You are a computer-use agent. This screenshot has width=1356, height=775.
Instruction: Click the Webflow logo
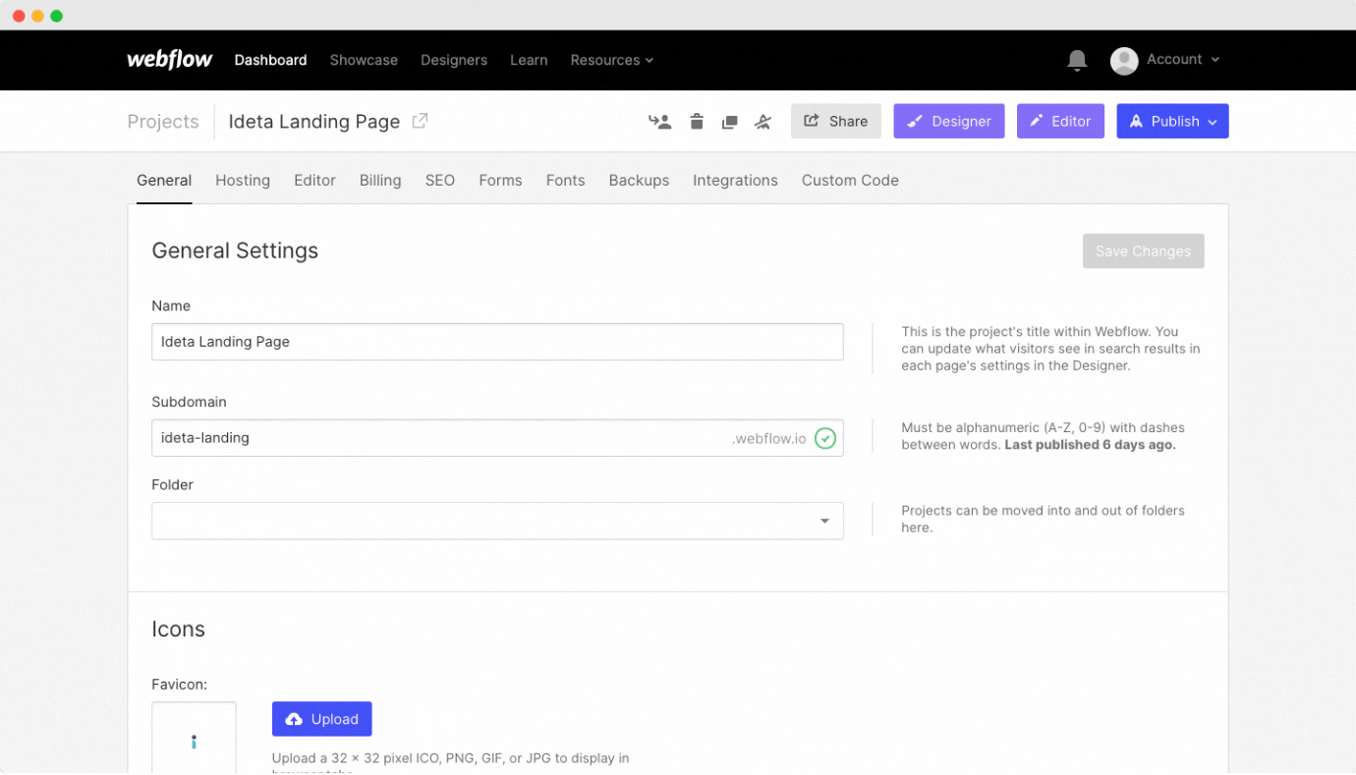pos(169,60)
